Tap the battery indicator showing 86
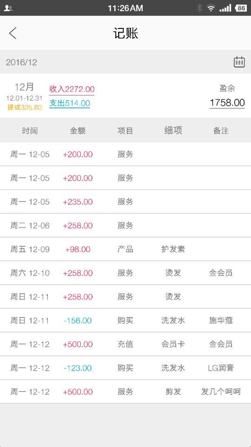Image resolution: width=251 pixels, height=447 pixels. 241,8
